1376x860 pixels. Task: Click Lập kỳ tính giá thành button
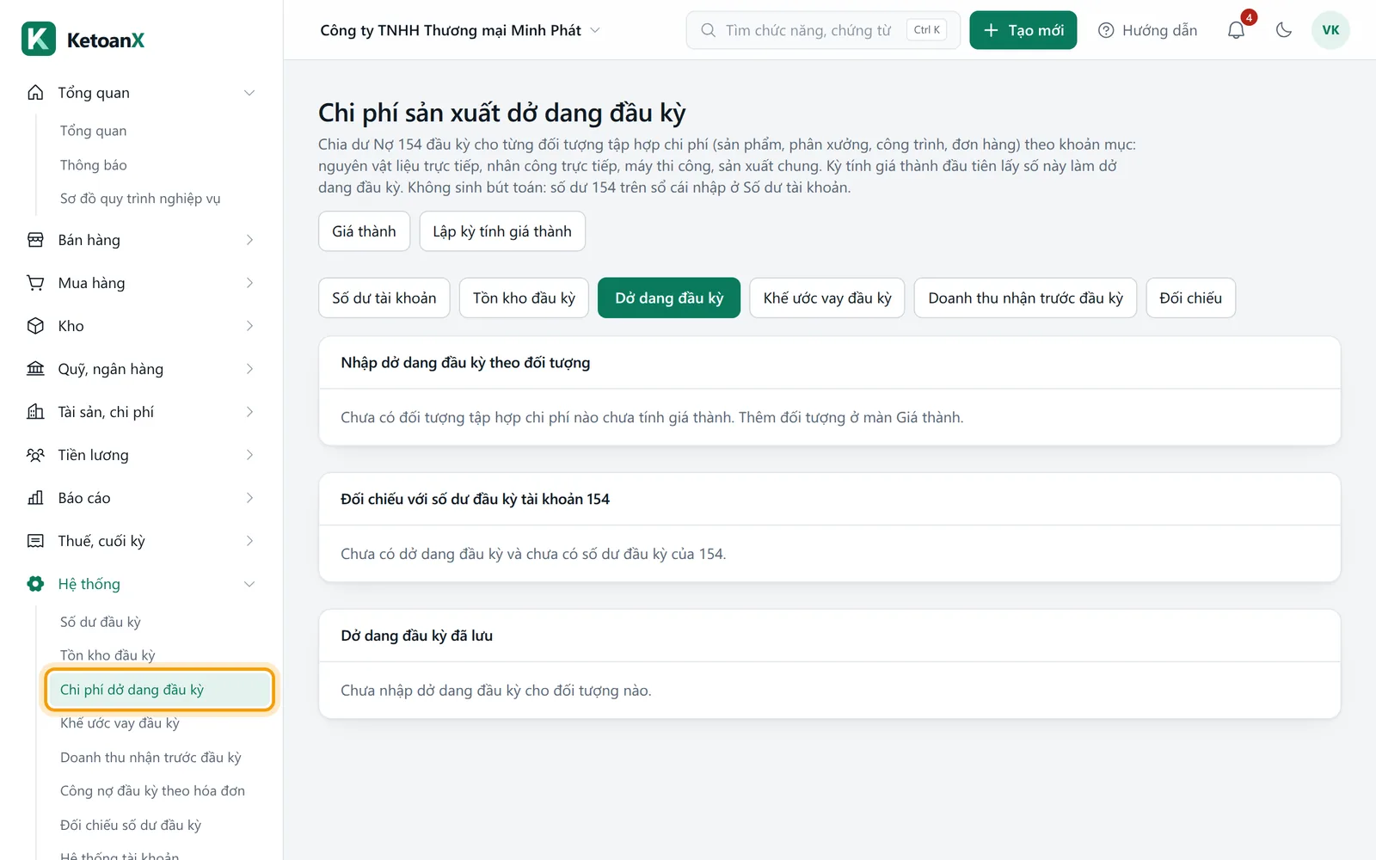click(502, 231)
